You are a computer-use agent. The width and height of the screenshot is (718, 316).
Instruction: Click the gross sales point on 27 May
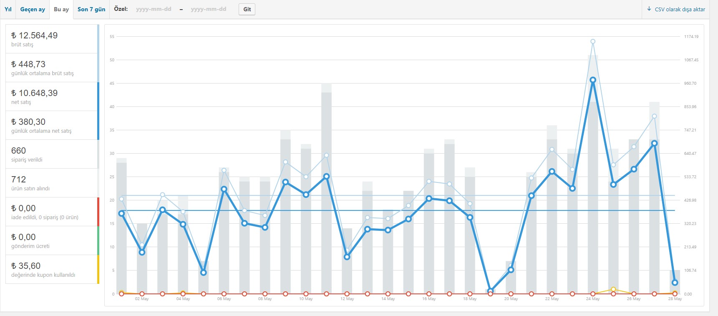coord(654,116)
